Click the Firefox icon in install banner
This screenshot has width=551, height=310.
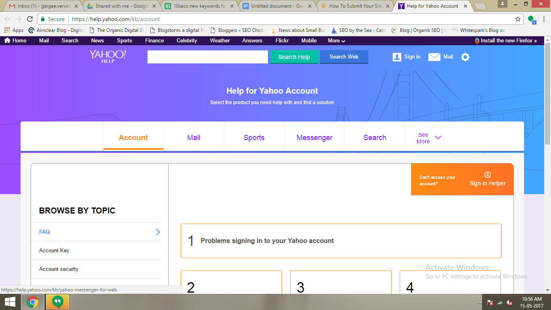click(x=477, y=41)
